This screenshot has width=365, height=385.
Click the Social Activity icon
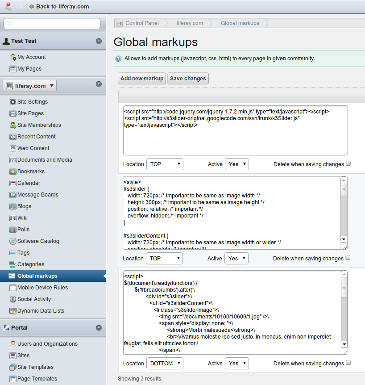tap(13, 299)
